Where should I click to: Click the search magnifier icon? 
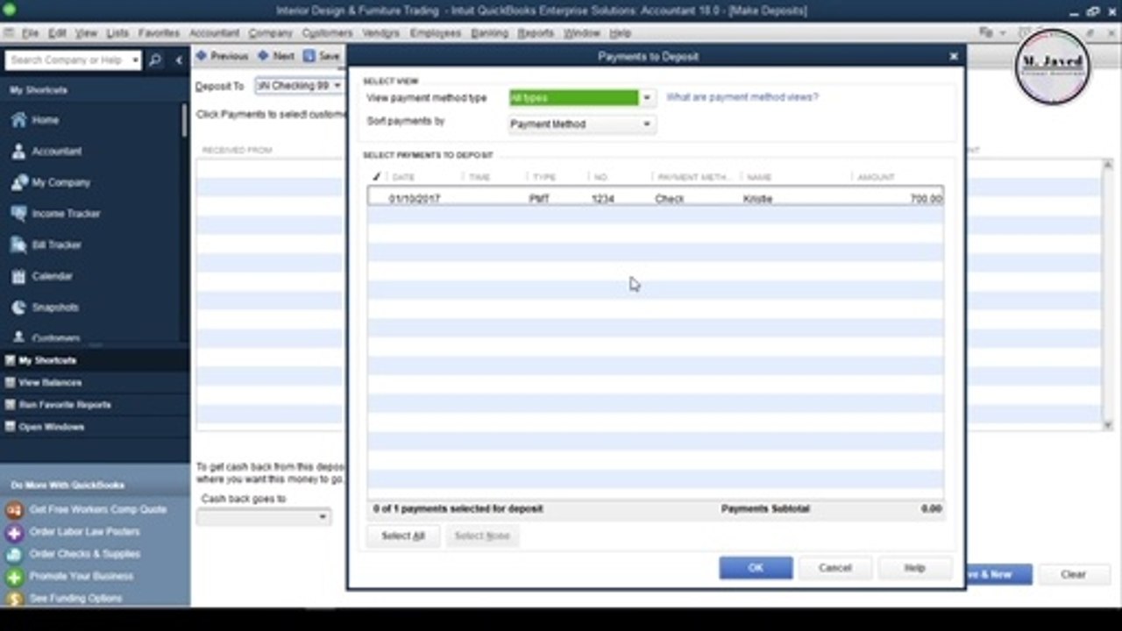[x=155, y=60]
